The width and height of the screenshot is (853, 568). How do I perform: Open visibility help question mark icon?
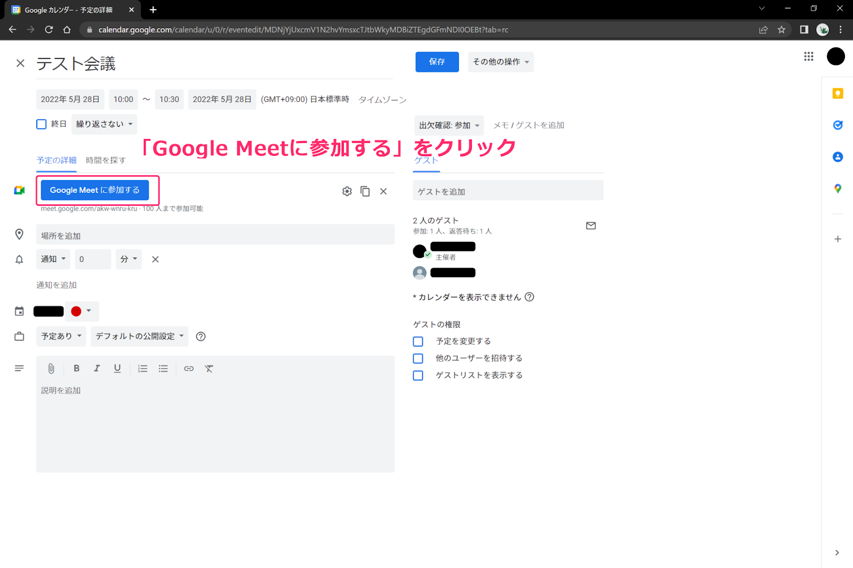[x=201, y=336]
